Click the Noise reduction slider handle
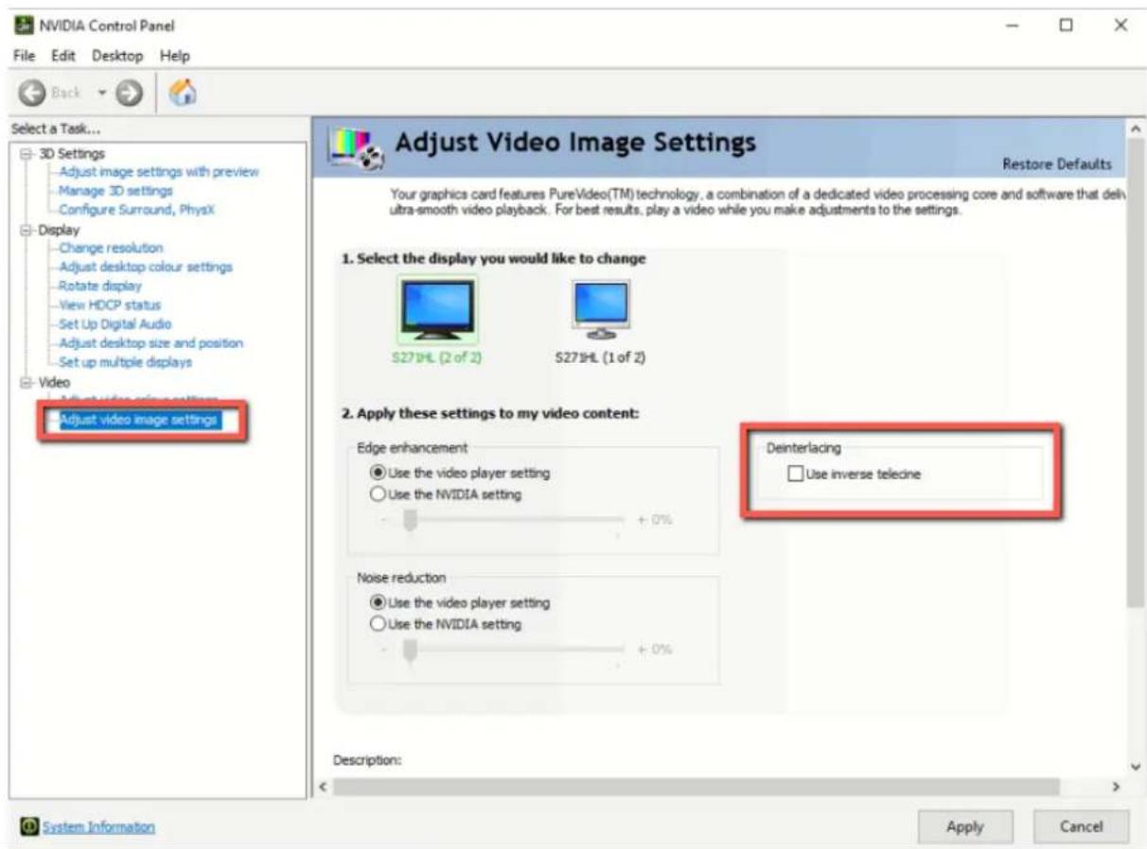Viewport: 1147px width, 849px height. pyautogui.click(x=410, y=651)
